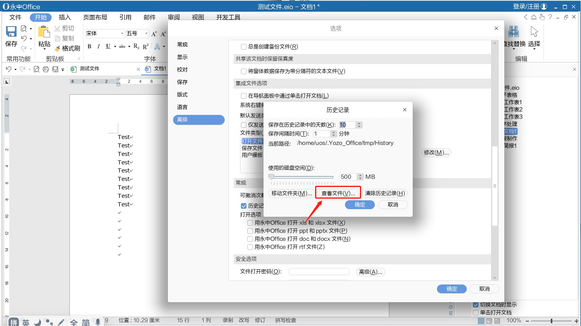Viewport: 581px width, 326px height.
Task: Click stepper for 保存在历史记录中的天数
Action: (359, 125)
